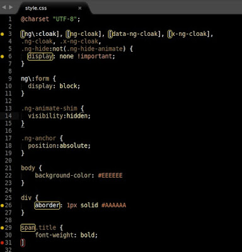Close the style.css tab
The height and width of the screenshot is (252, 242).
pyautogui.click(x=80, y=8)
